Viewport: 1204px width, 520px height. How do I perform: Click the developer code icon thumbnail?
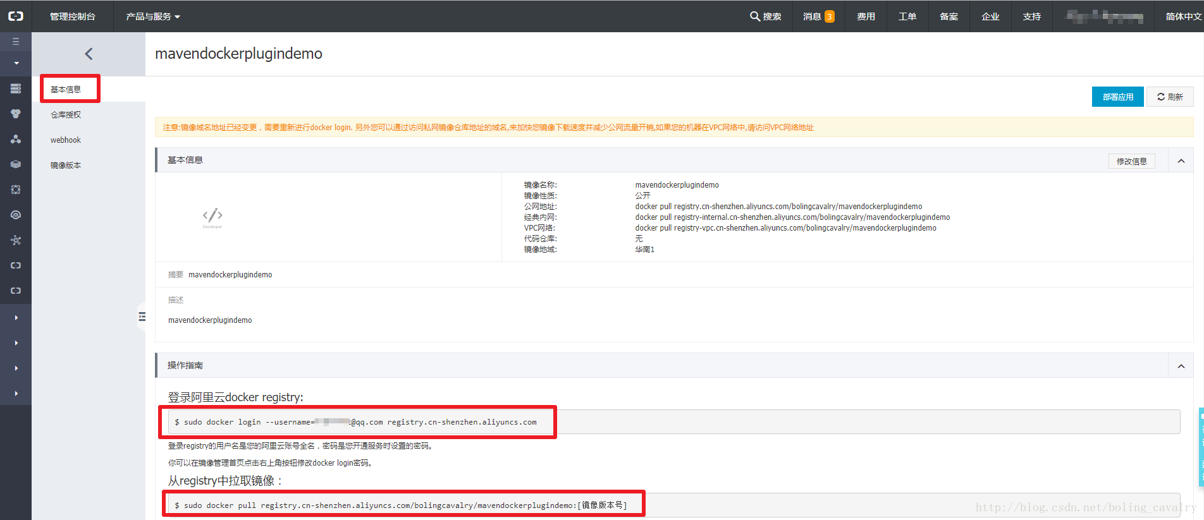click(x=212, y=217)
